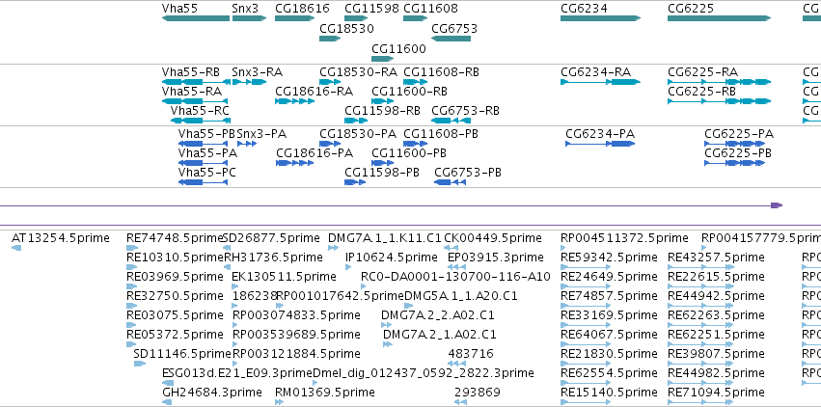Select the Vha55 gene feature bar
The width and height of the screenshot is (821, 407).
click(196, 18)
